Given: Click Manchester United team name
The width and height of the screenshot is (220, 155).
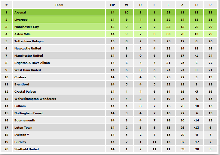Looking at the screenshot, I should pos(29,55).
